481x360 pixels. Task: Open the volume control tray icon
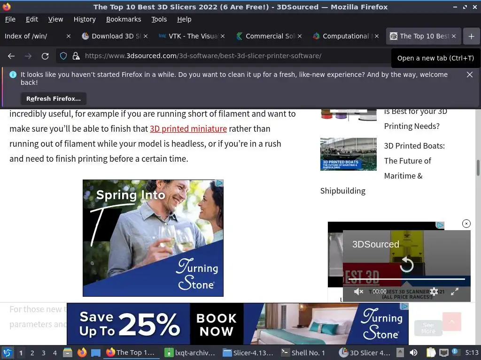[413, 352]
